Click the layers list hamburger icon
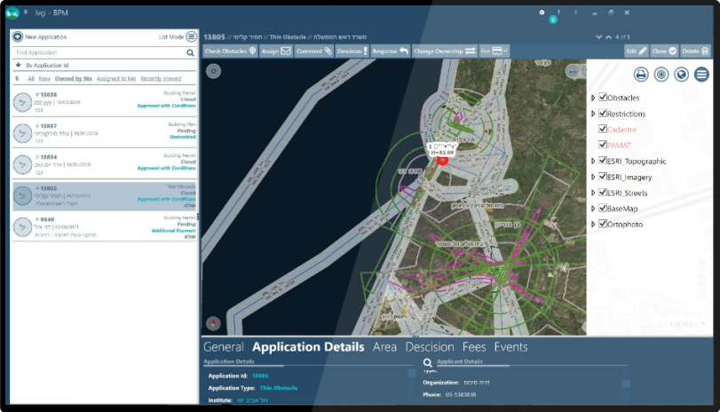This screenshot has width=720, height=412. tap(701, 74)
